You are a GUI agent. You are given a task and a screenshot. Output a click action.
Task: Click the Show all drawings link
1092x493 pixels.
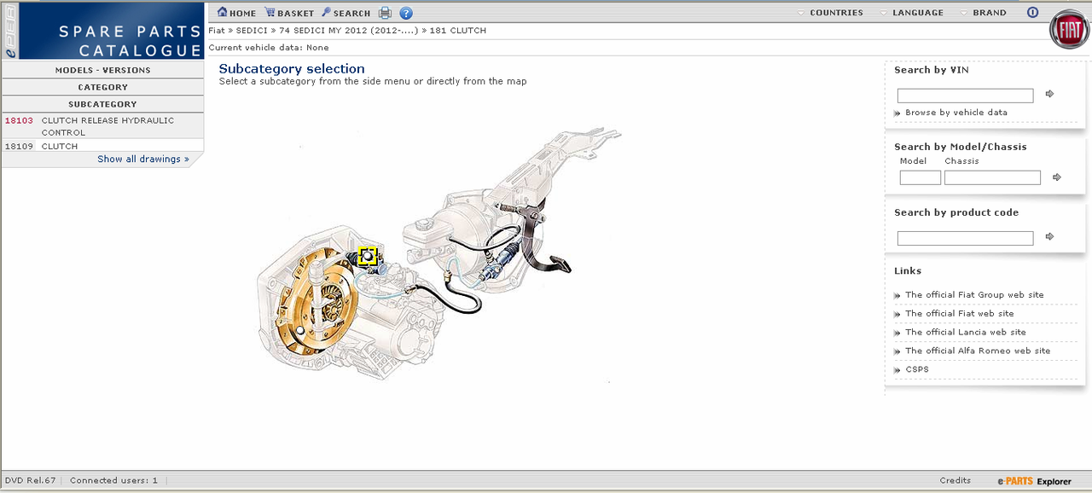[143, 159]
